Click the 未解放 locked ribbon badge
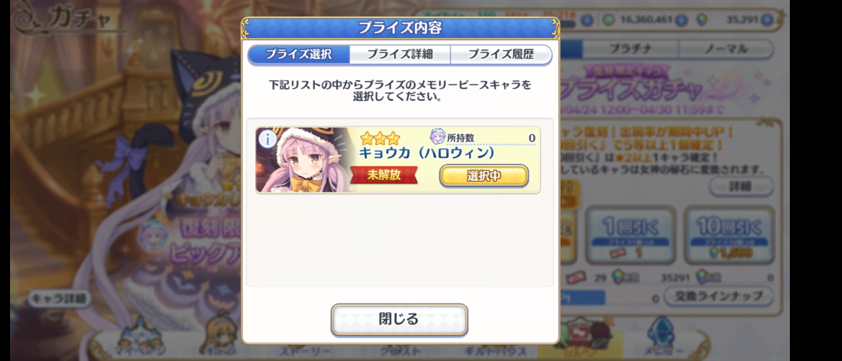 [x=384, y=175]
